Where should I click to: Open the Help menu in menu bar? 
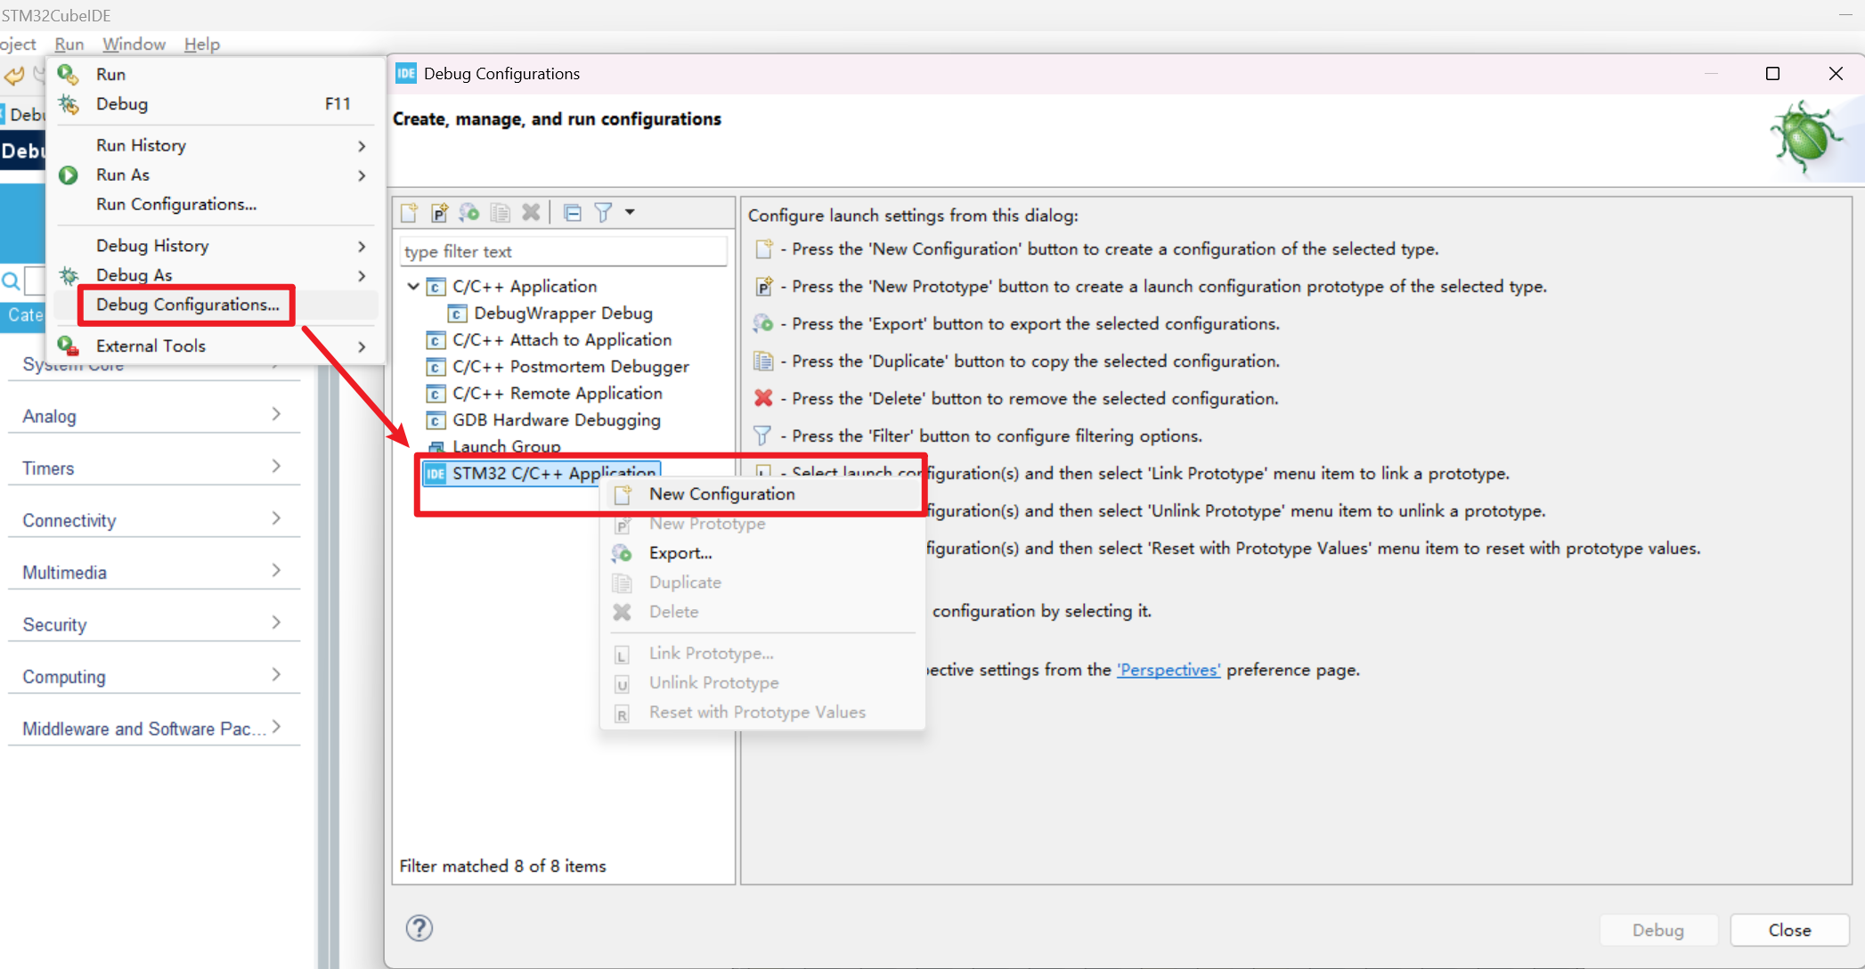tap(202, 44)
